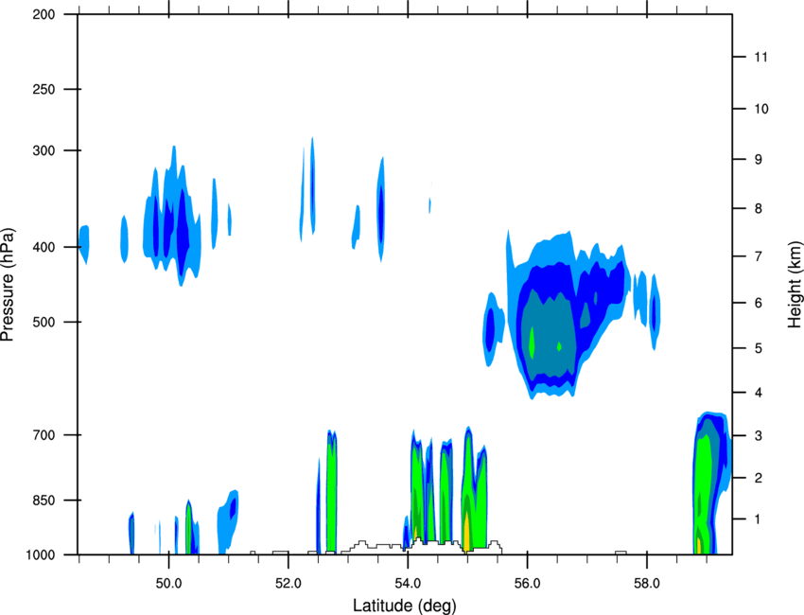Click the 52.0 latitude tick label
Image resolution: width=804 pixels, height=615 pixels.
click(288, 584)
